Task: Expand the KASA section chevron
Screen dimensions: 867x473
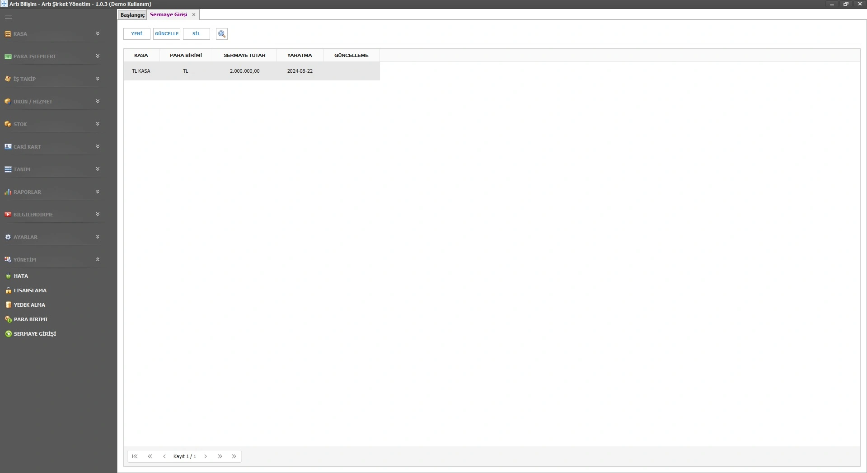Action: [98, 34]
